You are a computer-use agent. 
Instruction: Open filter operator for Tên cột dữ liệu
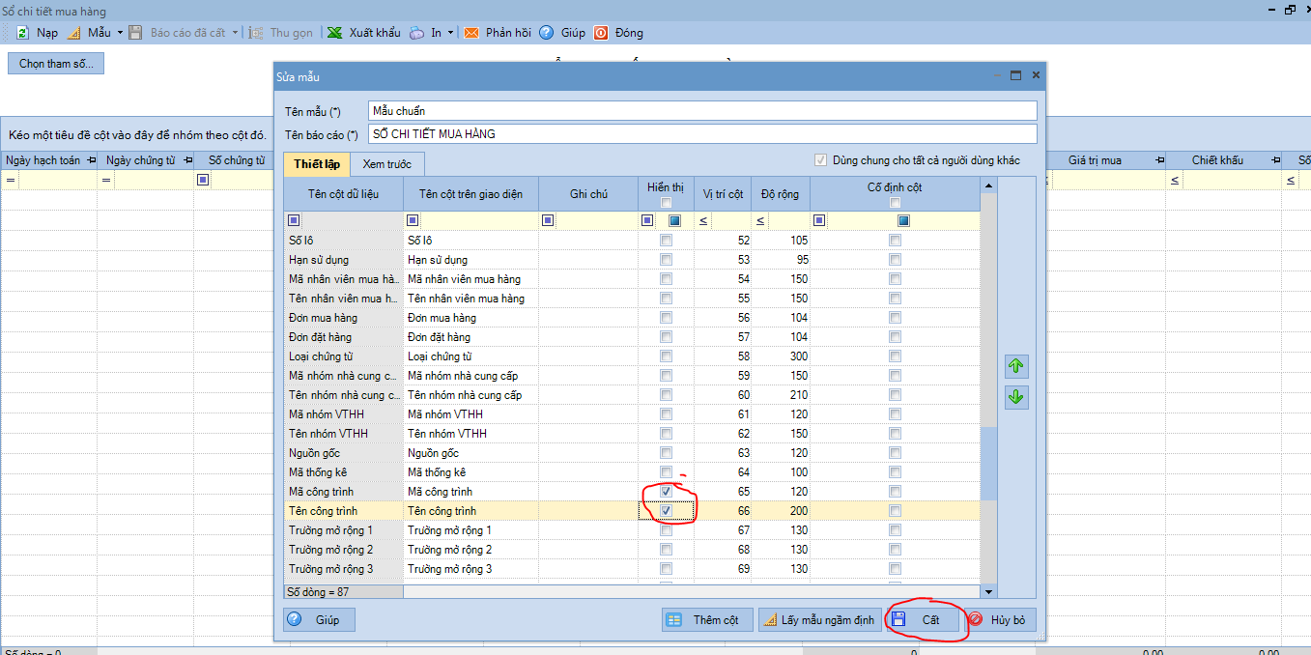[x=294, y=221]
